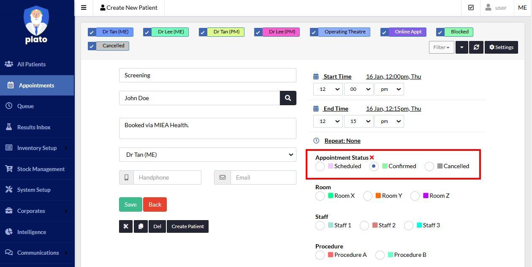Click the green Save button
Viewport: 532px width, 267px height.
[x=130, y=204]
